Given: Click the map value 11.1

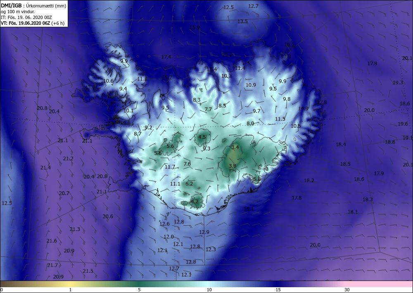Looking at the screenshot, I should tap(175, 184).
